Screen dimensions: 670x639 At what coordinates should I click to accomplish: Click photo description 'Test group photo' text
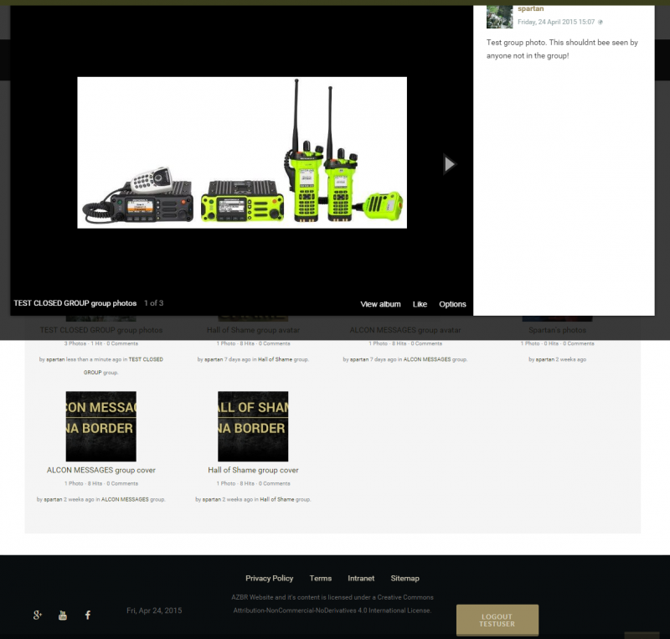click(x=562, y=49)
